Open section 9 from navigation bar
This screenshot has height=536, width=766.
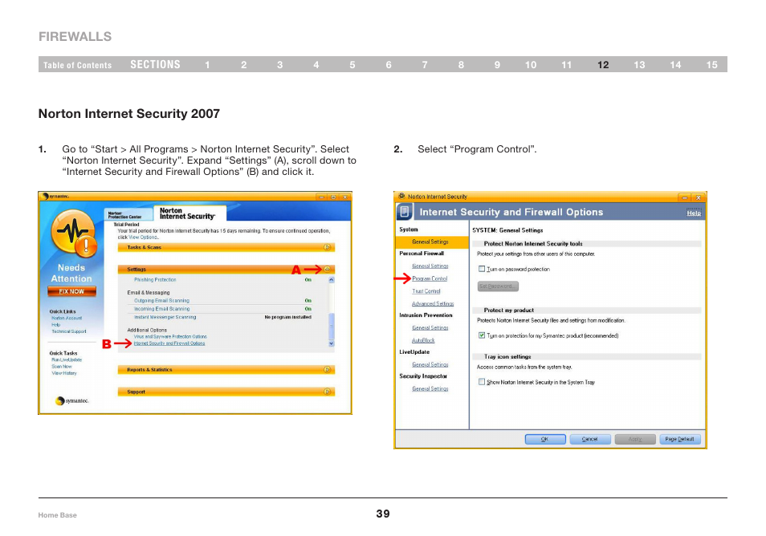[x=497, y=65]
